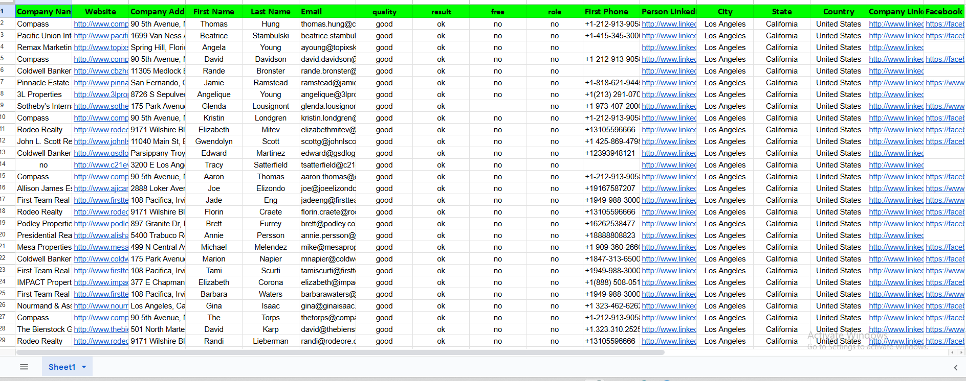Open the http://www.gsdlo website link
The image size is (966, 381).
tap(101, 153)
